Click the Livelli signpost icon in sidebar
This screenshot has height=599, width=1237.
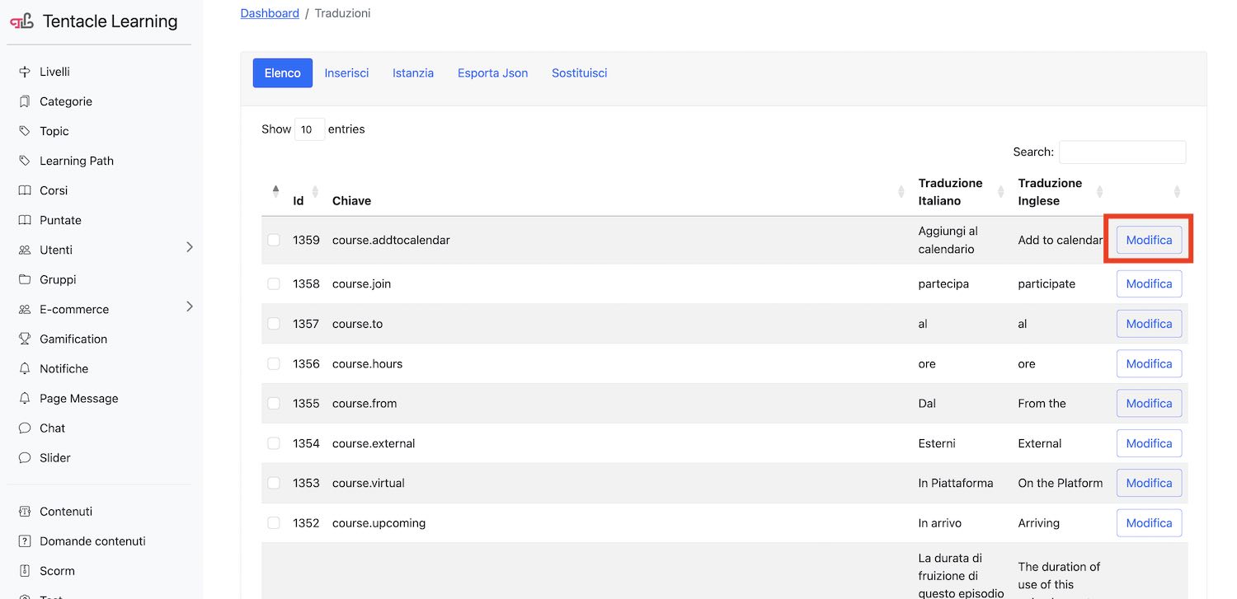[x=25, y=72]
